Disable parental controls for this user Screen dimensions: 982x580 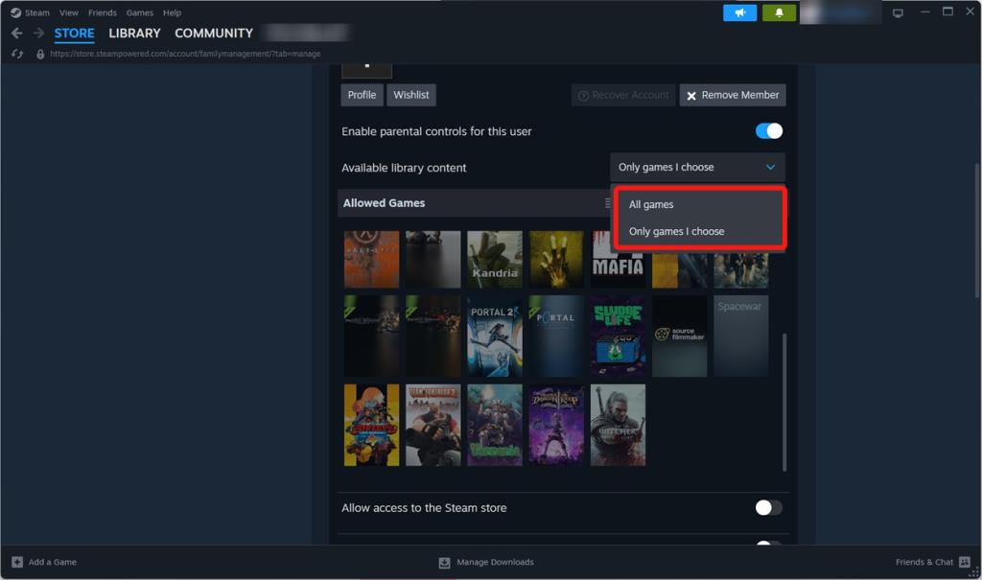coord(767,130)
